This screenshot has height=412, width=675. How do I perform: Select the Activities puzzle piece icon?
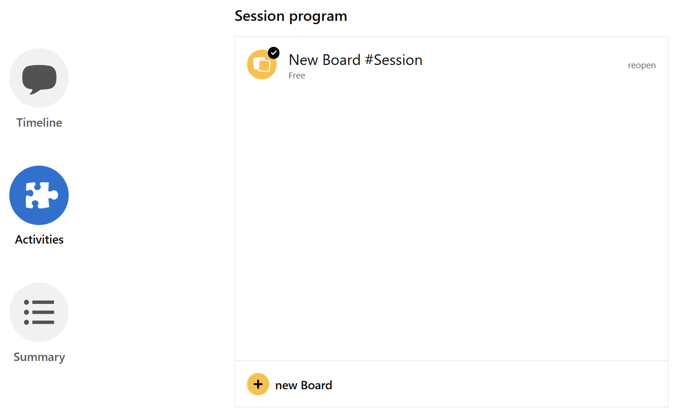click(x=39, y=195)
